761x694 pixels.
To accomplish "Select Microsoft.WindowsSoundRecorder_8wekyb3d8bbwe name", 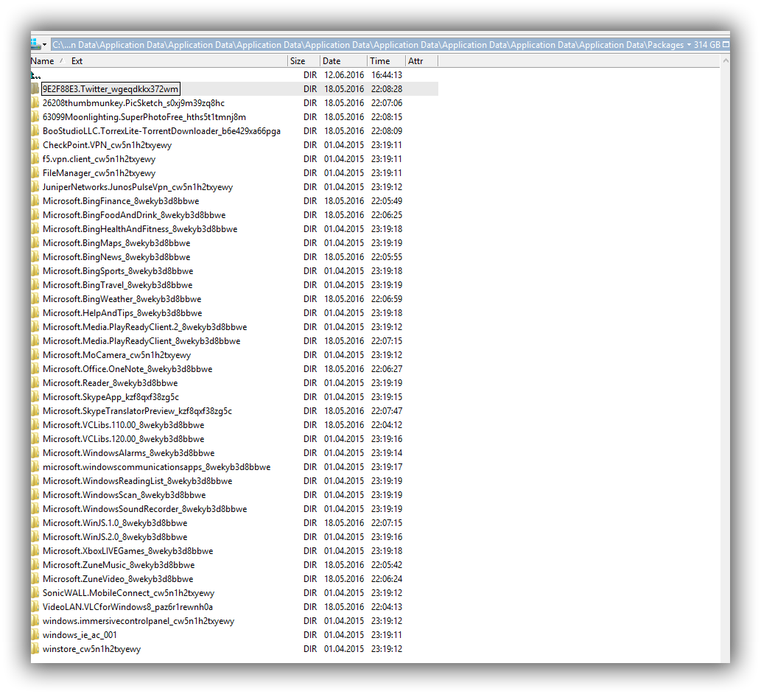I will [144, 509].
